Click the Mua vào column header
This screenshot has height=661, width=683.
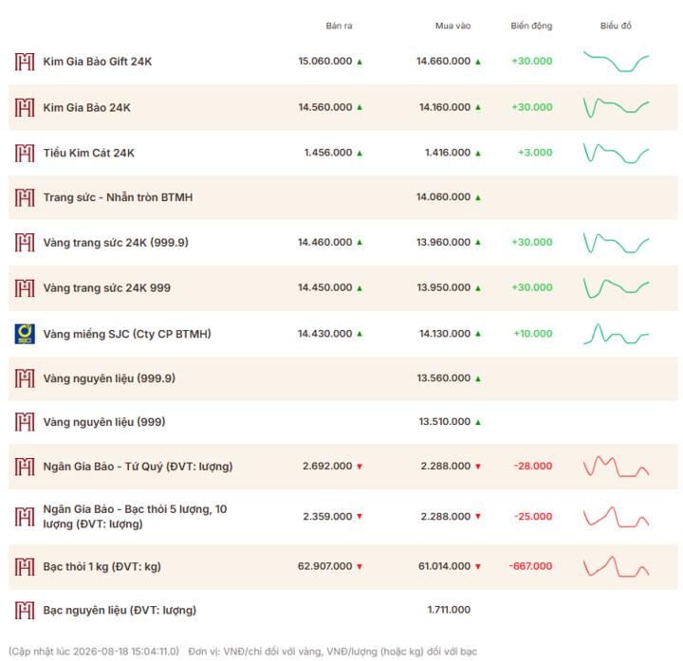click(453, 26)
